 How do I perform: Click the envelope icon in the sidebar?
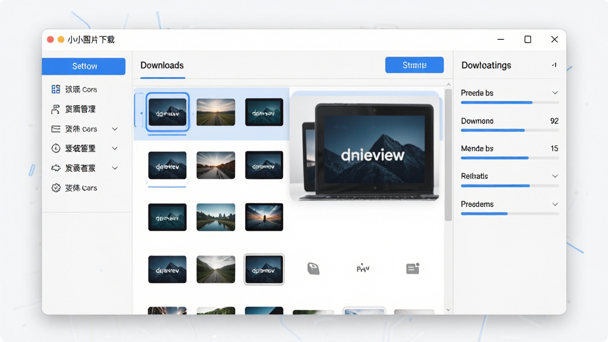56,129
